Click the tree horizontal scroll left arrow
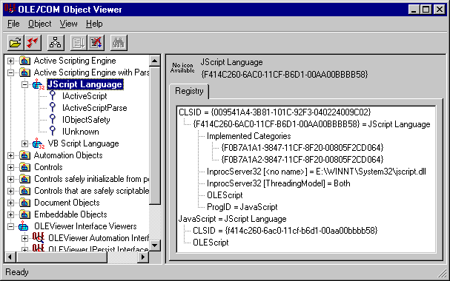450x281 pixels. (x=10, y=257)
